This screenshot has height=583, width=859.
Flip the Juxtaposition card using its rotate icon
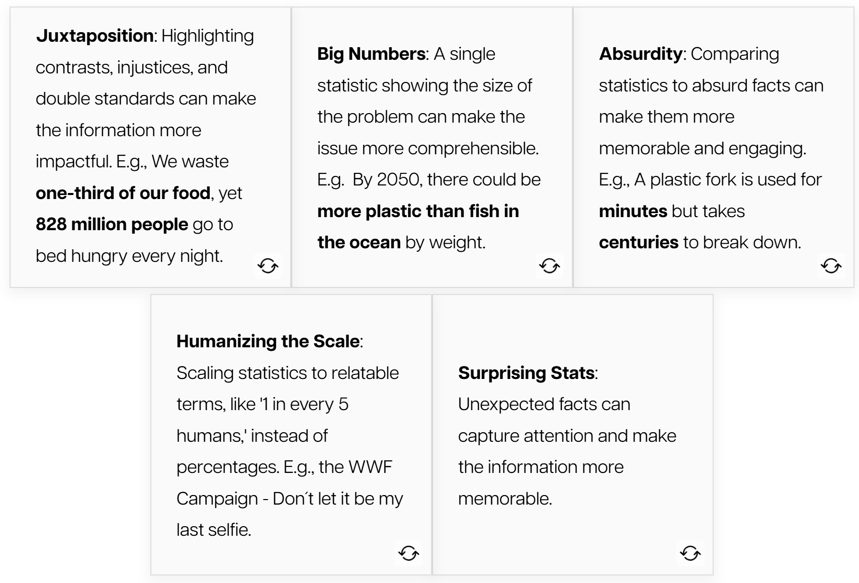[268, 265]
